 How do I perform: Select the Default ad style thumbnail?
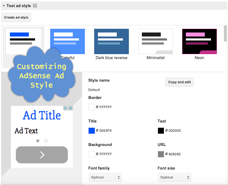point(24,41)
